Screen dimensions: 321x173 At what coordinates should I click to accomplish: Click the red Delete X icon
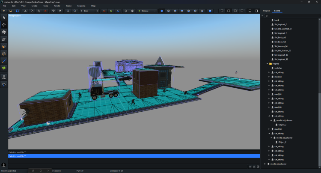(45, 10)
